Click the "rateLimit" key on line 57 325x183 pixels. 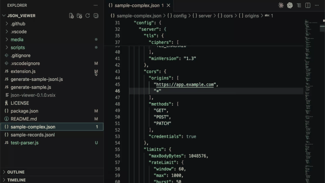162,163
